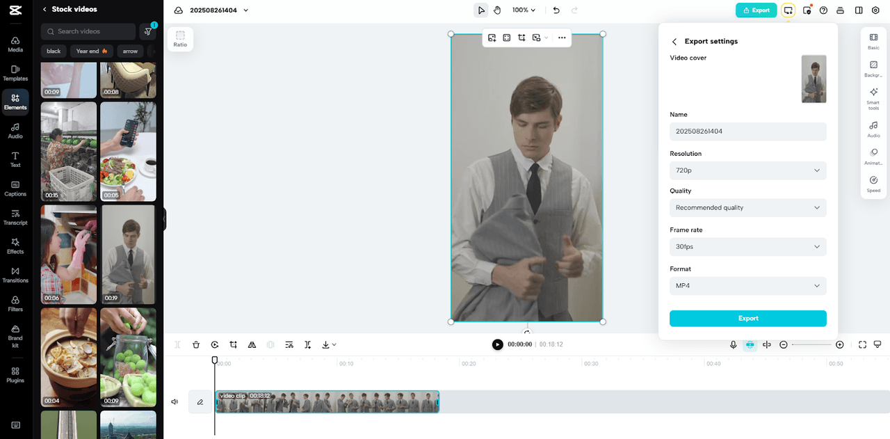This screenshot has width=890, height=439.
Task: Click the delete (trash) icon in timeline toolbar
Action: tap(196, 344)
